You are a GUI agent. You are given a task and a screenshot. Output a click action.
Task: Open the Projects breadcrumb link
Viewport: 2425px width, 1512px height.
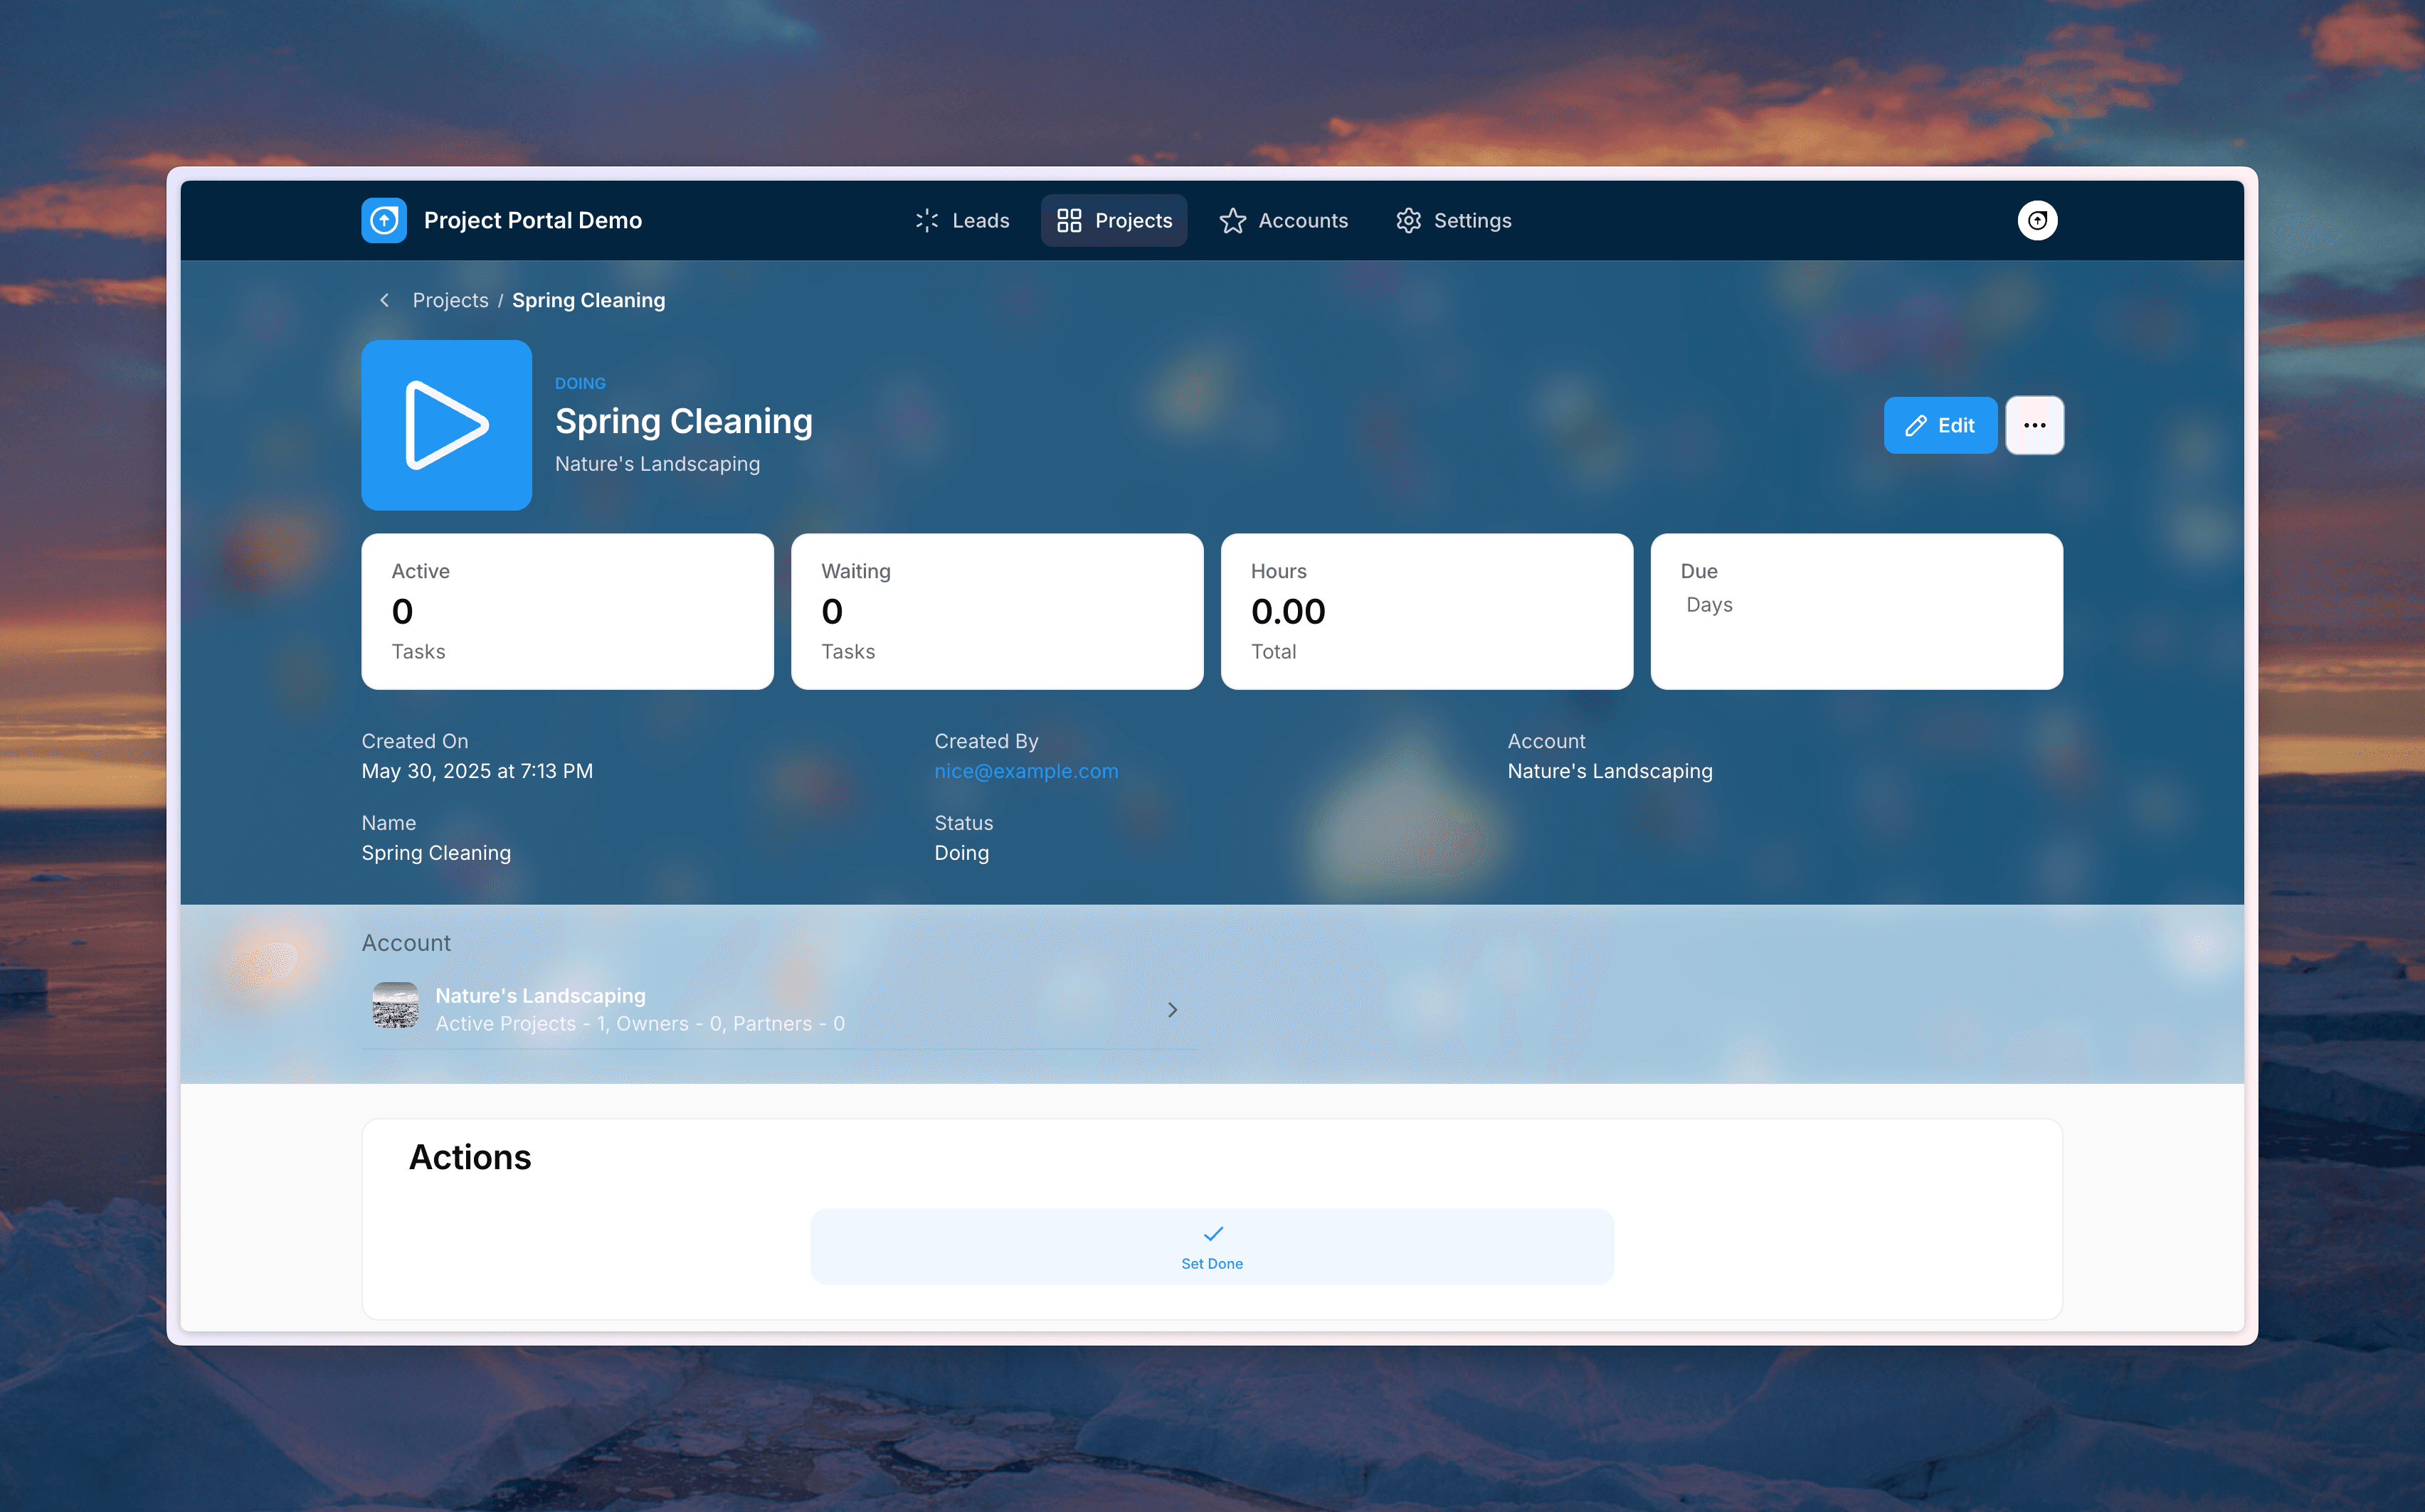coord(450,300)
